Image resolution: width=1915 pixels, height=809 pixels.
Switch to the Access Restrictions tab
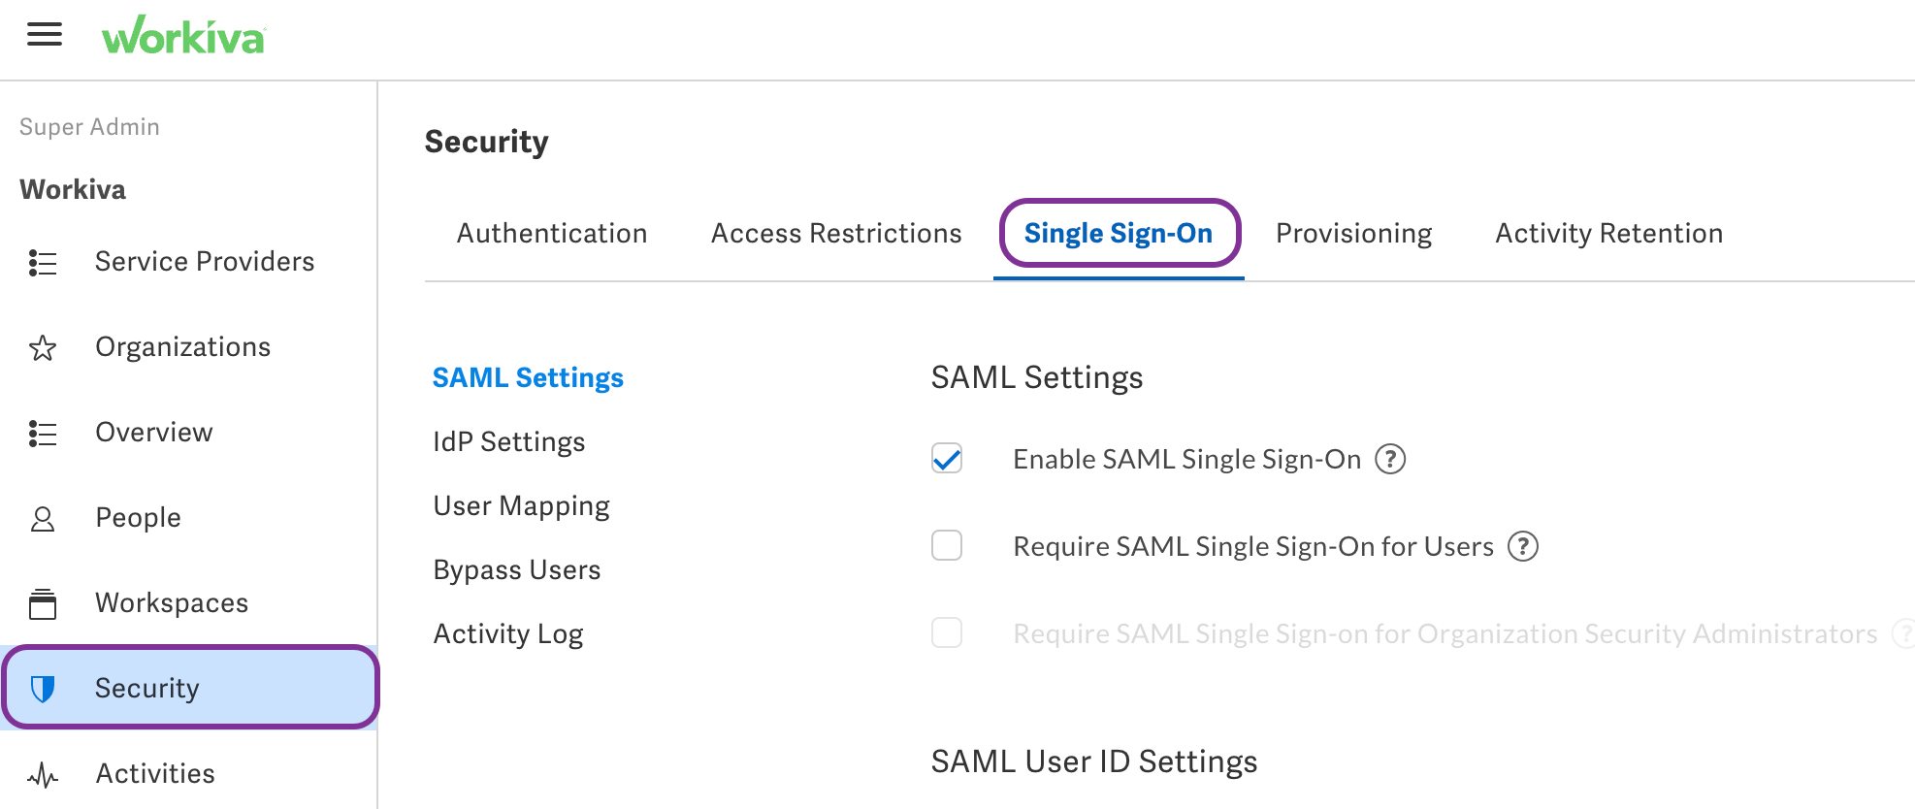836,234
